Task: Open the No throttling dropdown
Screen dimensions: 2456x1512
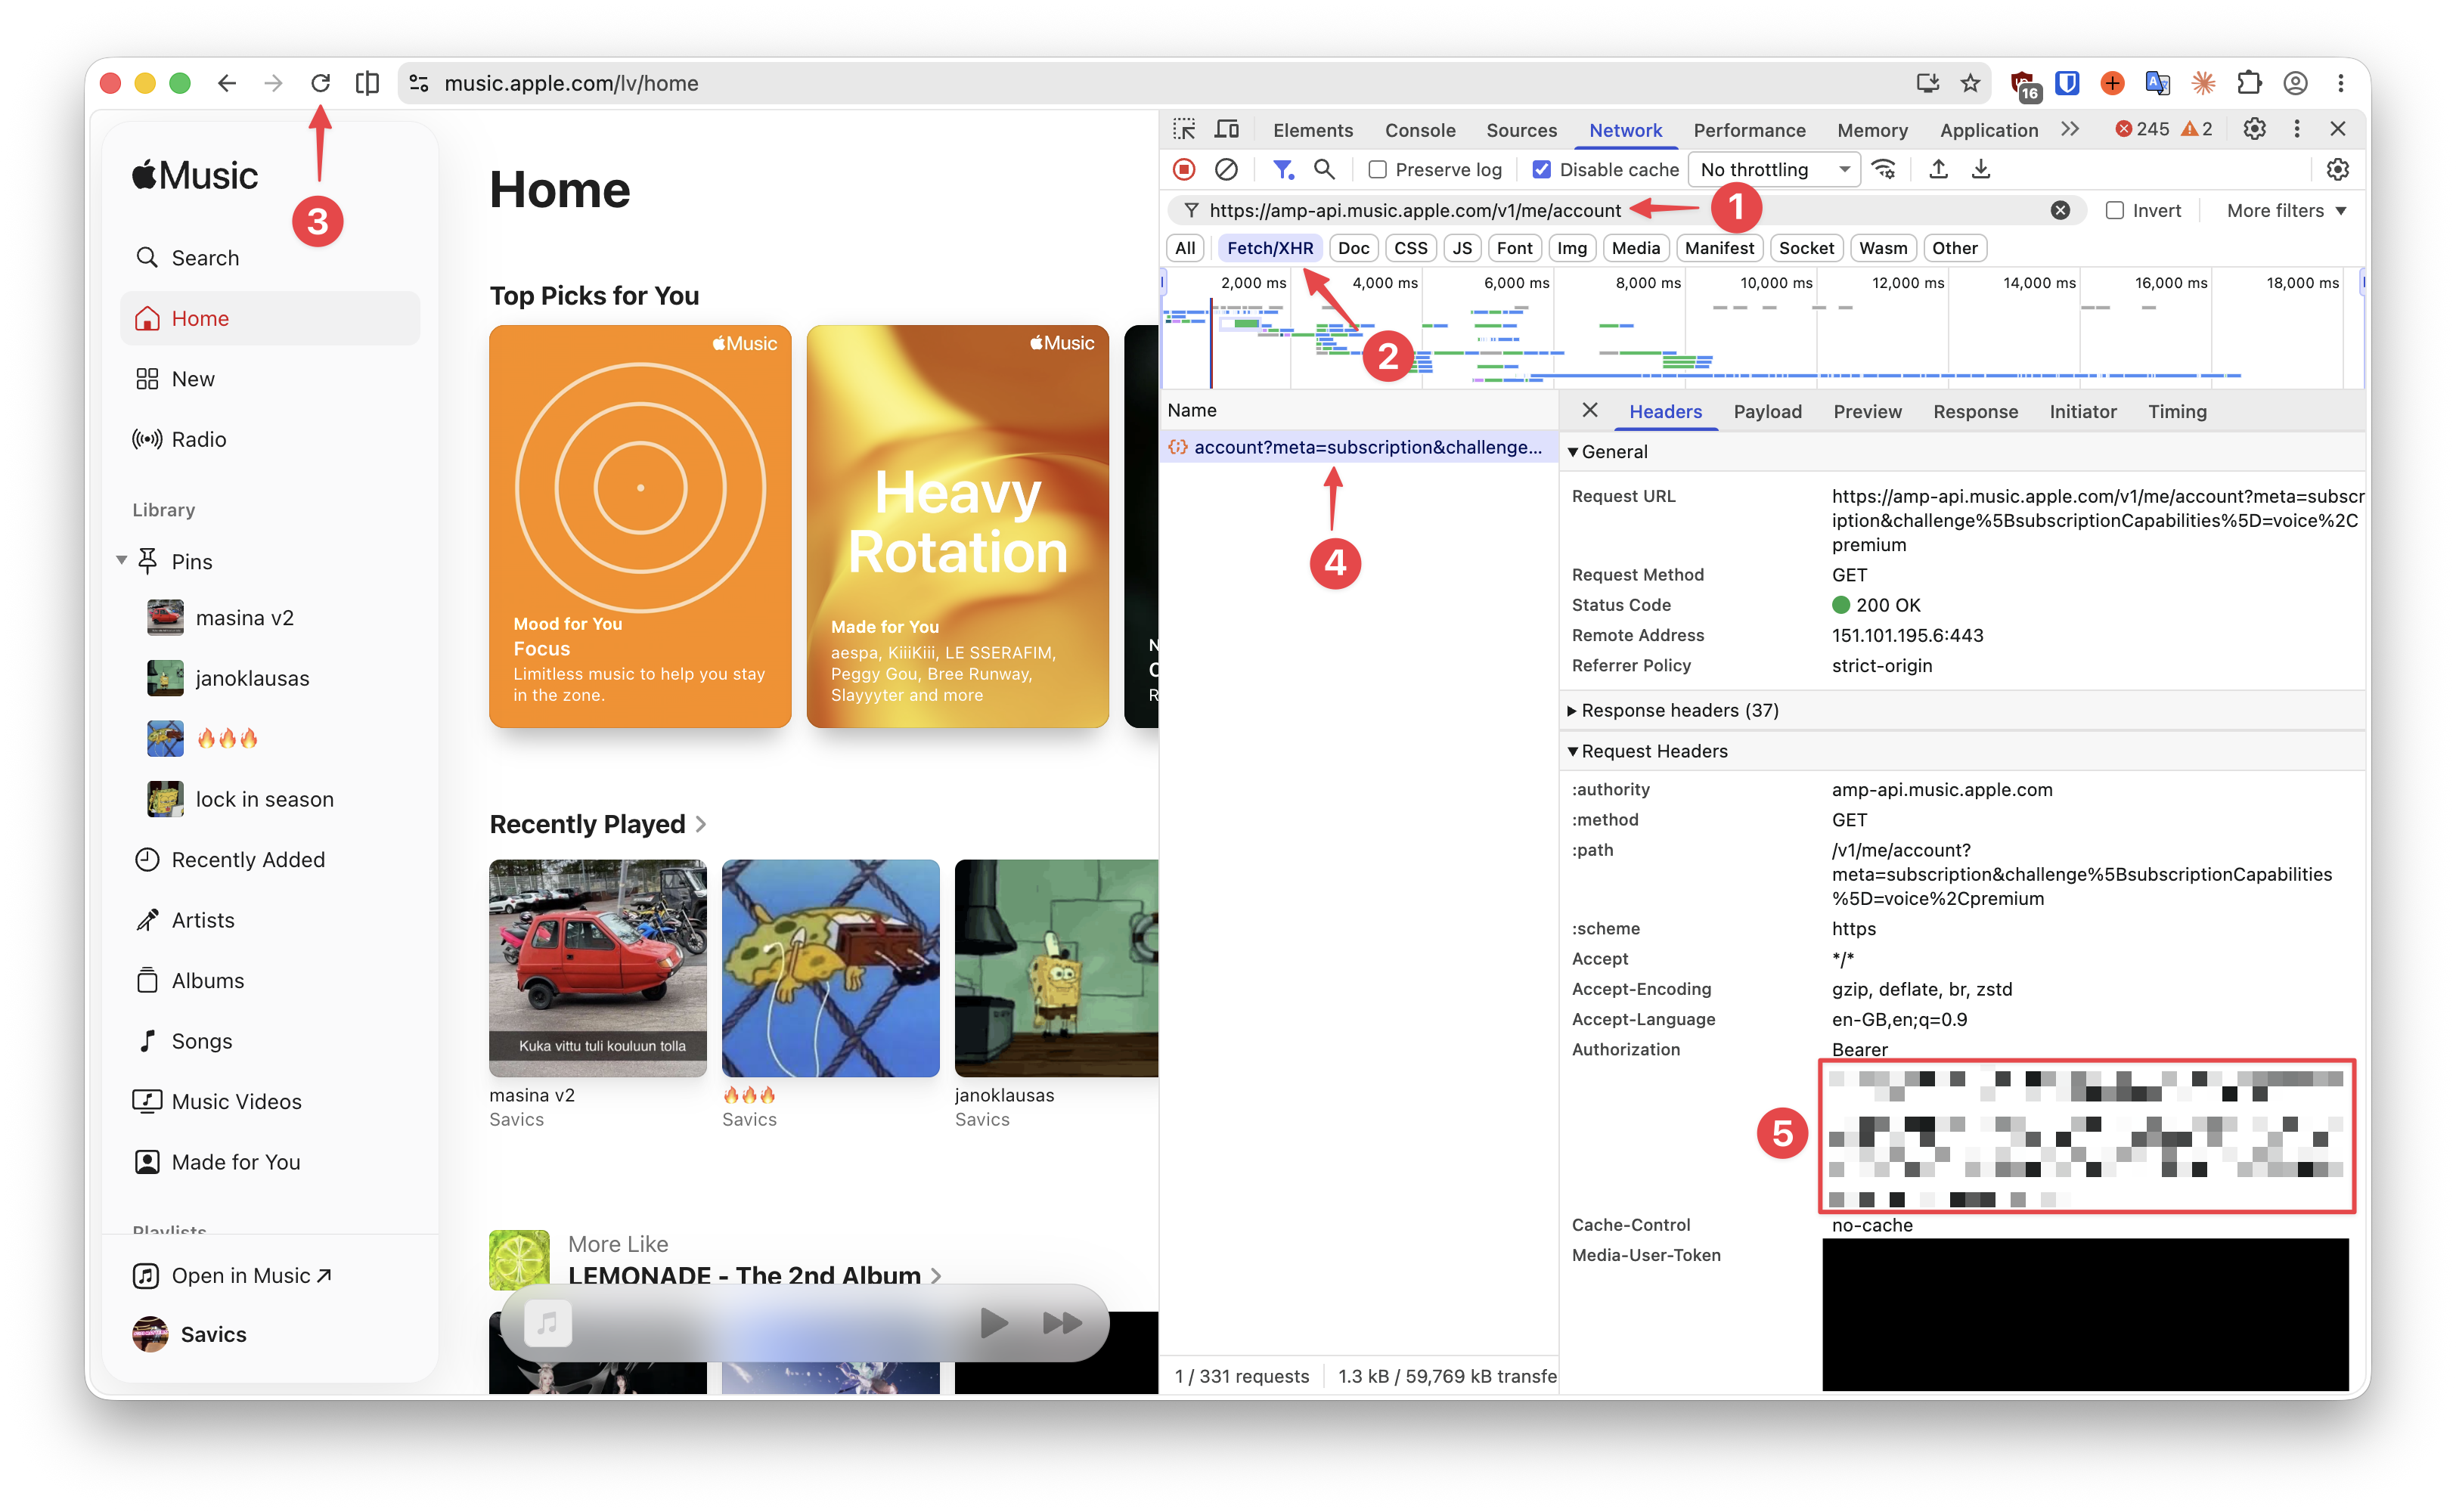Action: (x=1774, y=170)
